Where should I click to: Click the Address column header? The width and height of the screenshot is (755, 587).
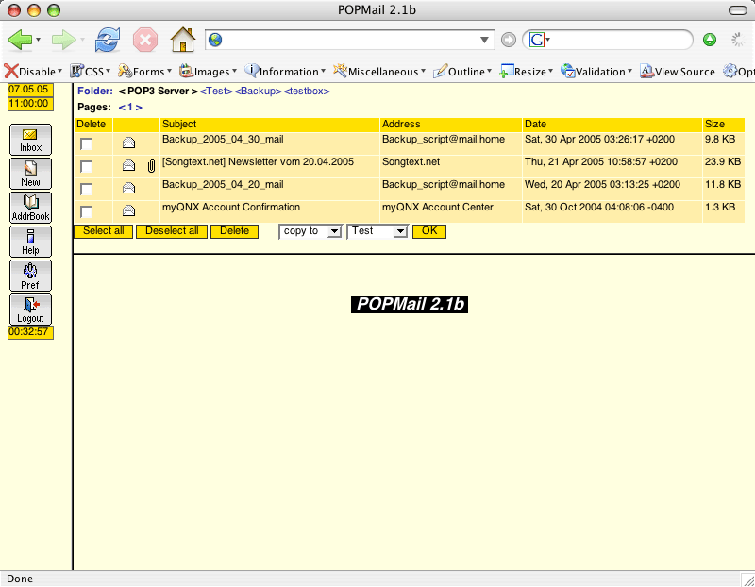451,125
